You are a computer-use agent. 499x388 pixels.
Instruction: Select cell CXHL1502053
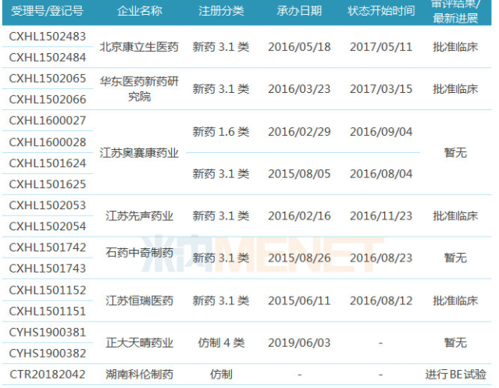(48, 205)
